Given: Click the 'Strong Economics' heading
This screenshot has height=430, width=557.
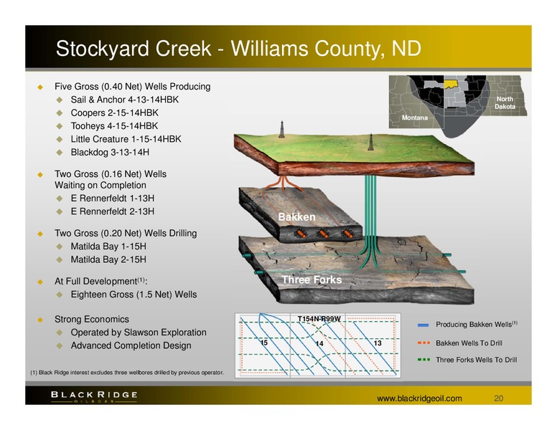Looking at the screenshot, I should tap(92, 320).
